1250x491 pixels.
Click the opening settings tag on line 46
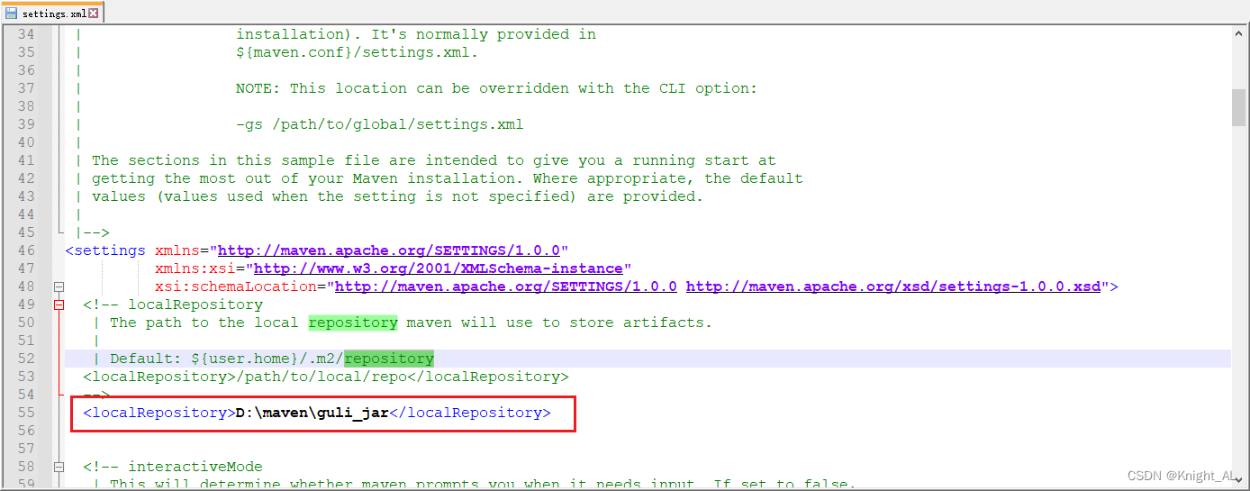tap(105, 250)
